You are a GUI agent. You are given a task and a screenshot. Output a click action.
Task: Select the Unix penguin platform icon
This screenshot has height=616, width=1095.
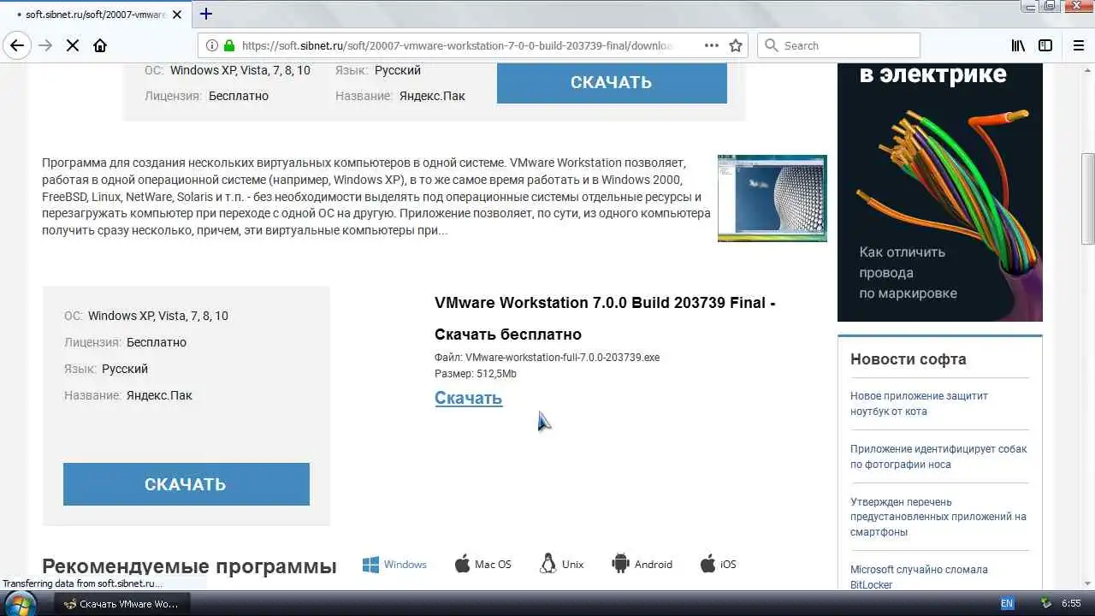(x=548, y=564)
